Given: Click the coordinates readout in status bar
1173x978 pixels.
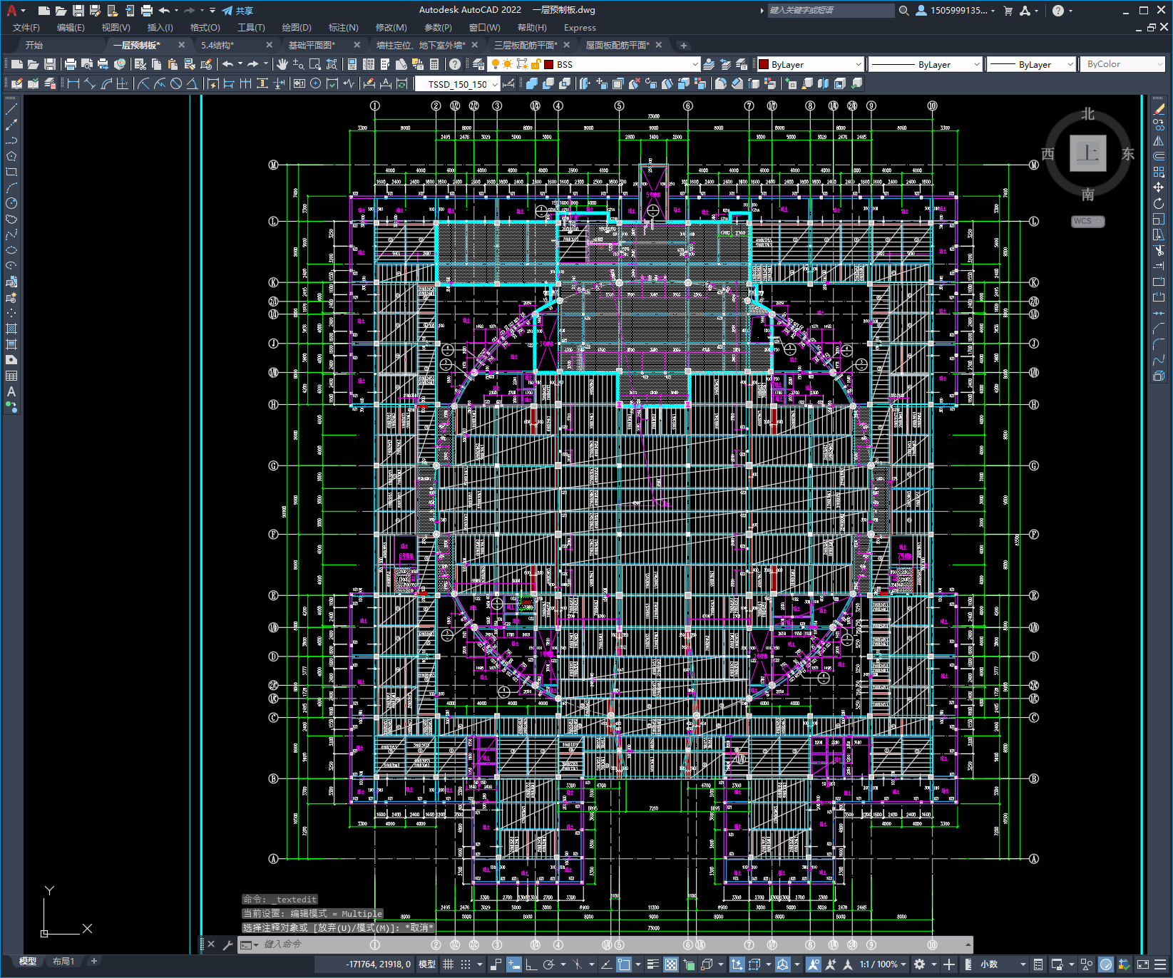Looking at the screenshot, I should [x=379, y=964].
